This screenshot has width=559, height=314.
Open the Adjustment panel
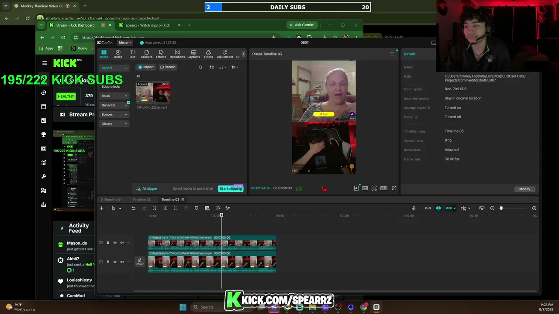click(x=225, y=54)
